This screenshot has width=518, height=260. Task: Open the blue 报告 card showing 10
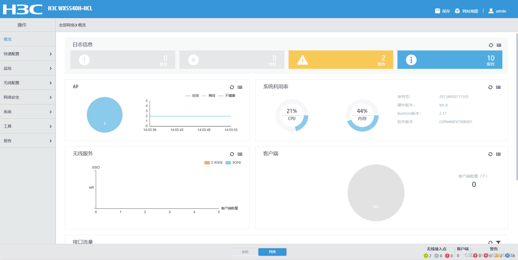coord(450,60)
